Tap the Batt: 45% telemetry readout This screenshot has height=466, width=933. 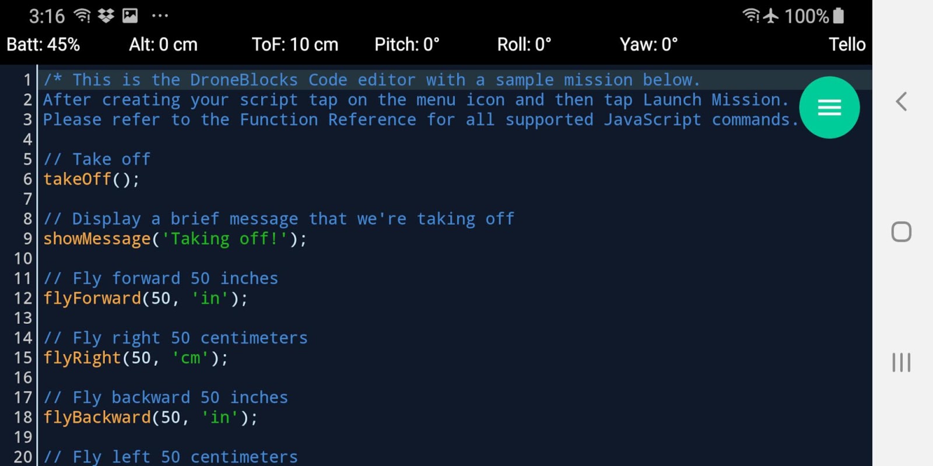(x=43, y=44)
